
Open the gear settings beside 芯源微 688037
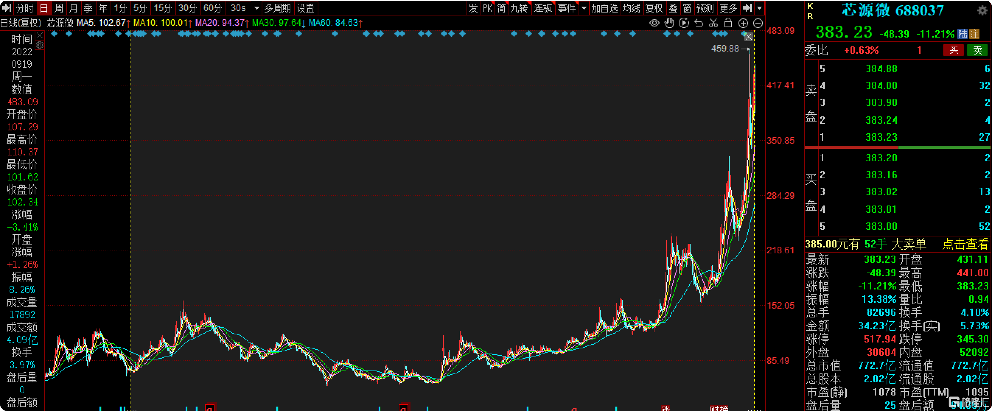tap(982, 10)
